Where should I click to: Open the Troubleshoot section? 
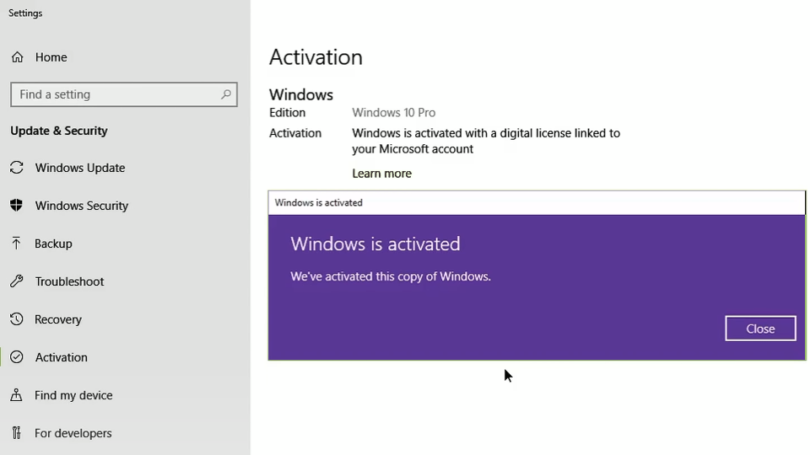(69, 281)
